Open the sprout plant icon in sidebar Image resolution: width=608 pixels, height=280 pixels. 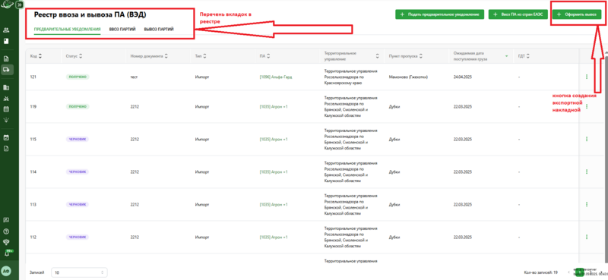coord(6,120)
